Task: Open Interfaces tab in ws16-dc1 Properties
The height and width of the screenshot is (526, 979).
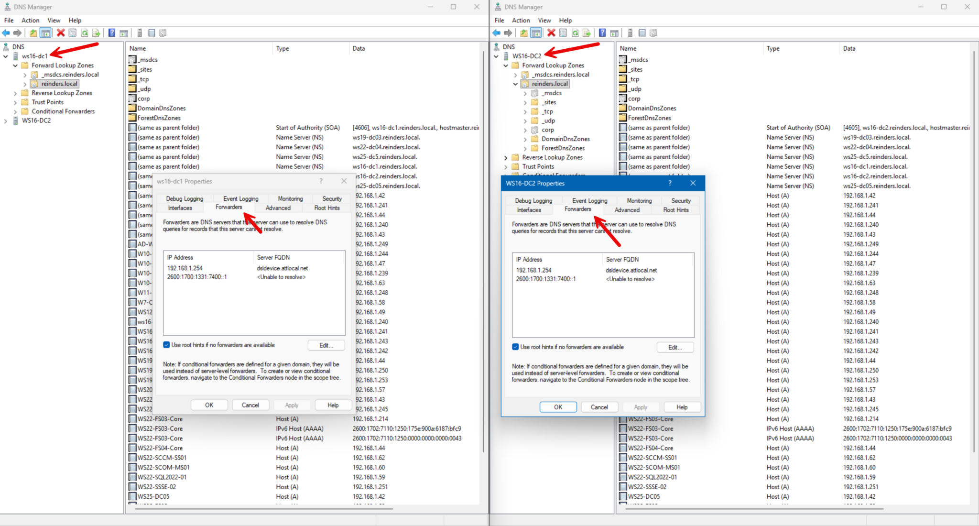Action: [180, 208]
